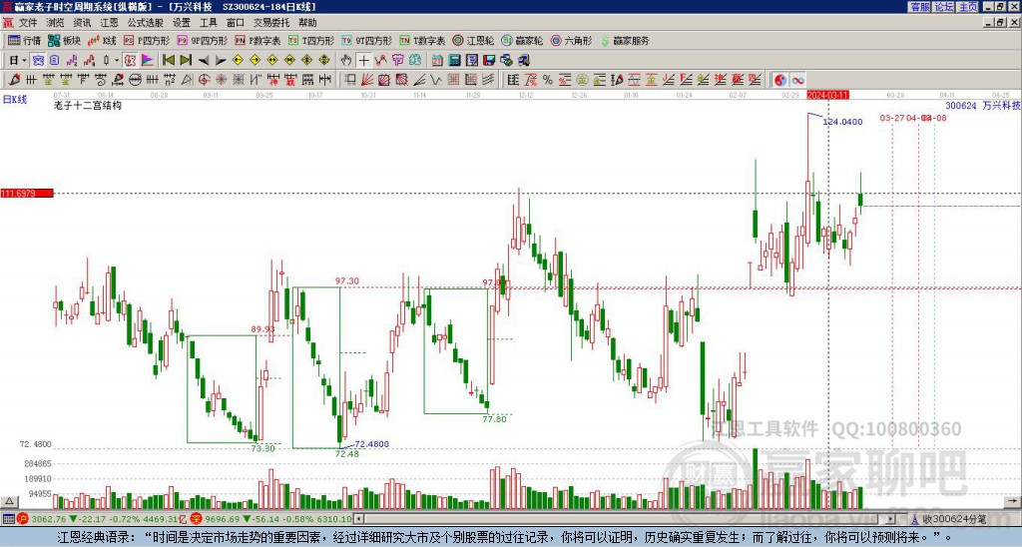This screenshot has height=547, width=1022.
Task: Switch to the K线 chart view
Action: pos(102,40)
